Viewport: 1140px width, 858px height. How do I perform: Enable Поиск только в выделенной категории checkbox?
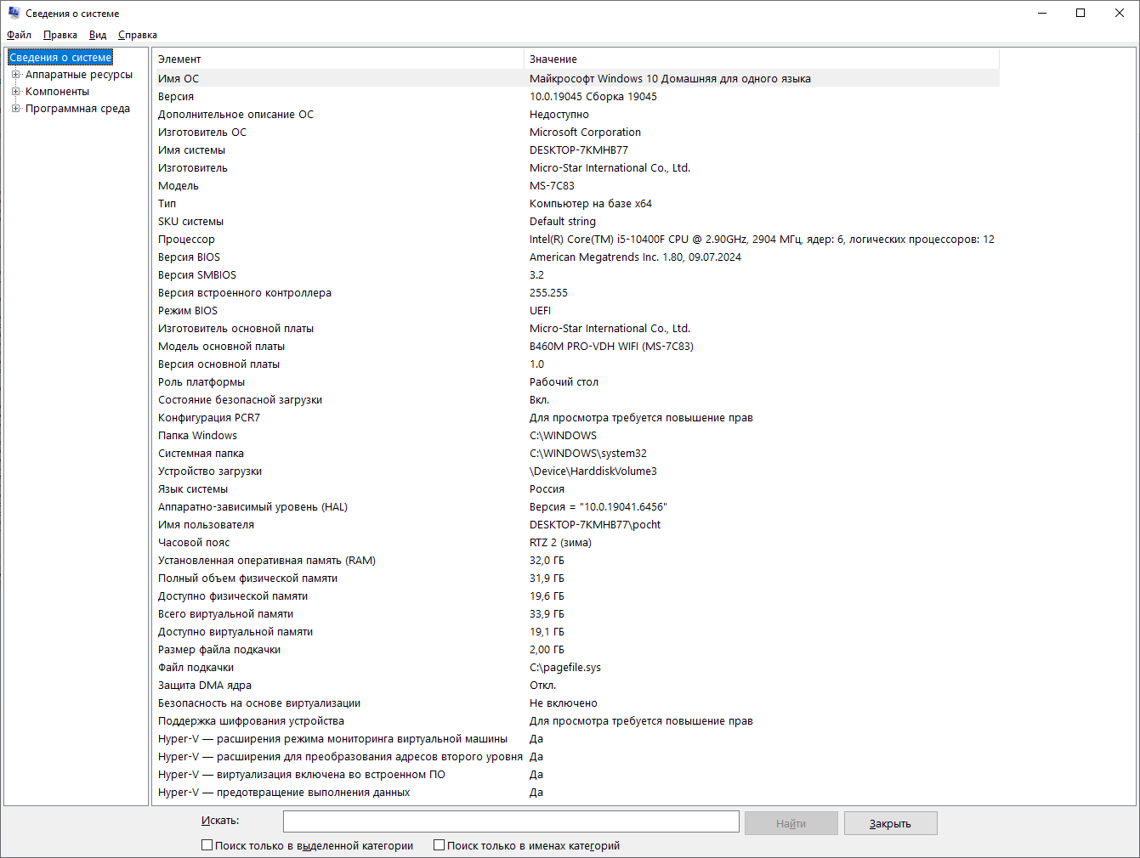(x=207, y=845)
